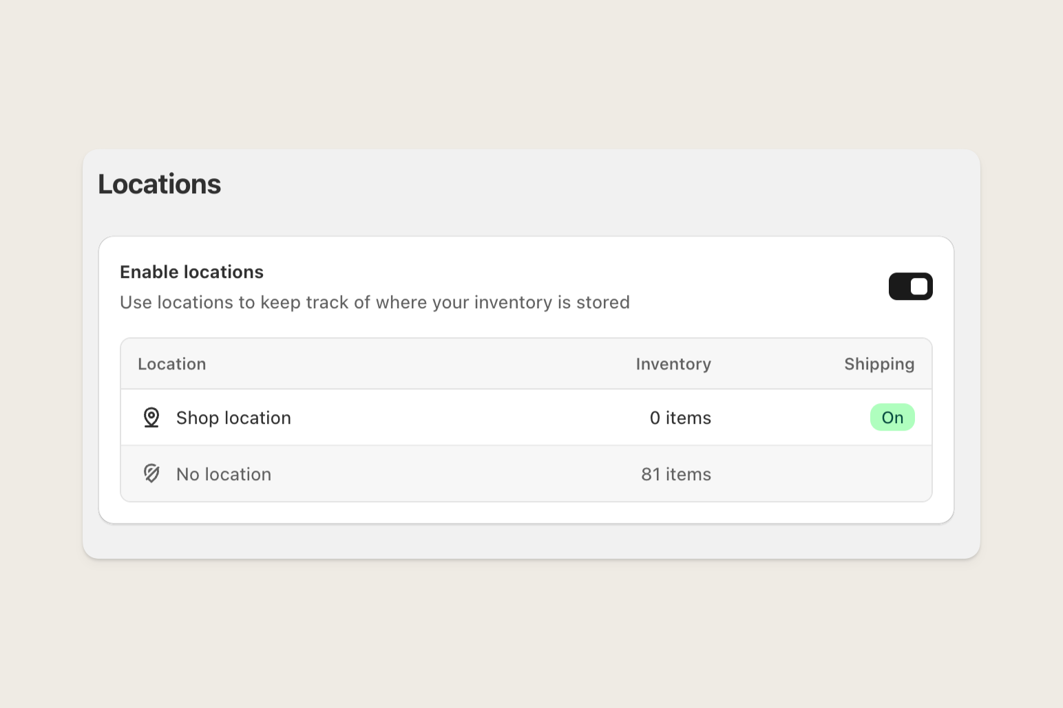Click the icon next to No location
The image size is (1063, 708).
point(151,473)
